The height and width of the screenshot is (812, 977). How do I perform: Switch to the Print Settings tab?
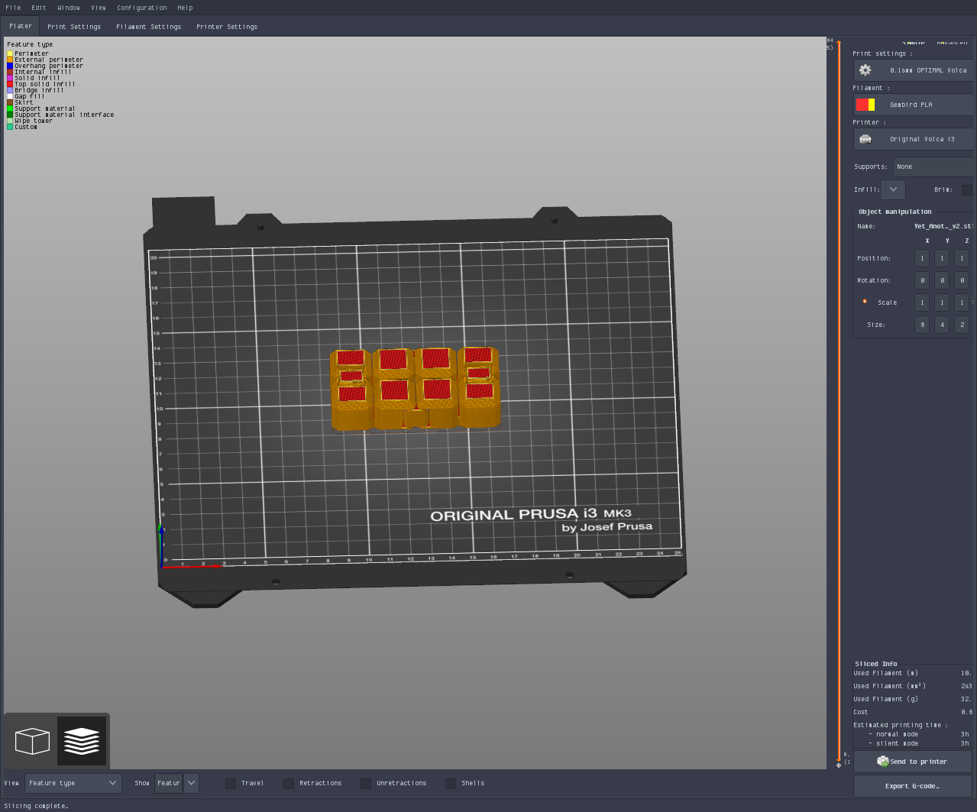coord(74,27)
